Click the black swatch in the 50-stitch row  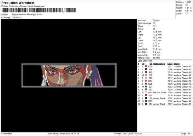146,98
